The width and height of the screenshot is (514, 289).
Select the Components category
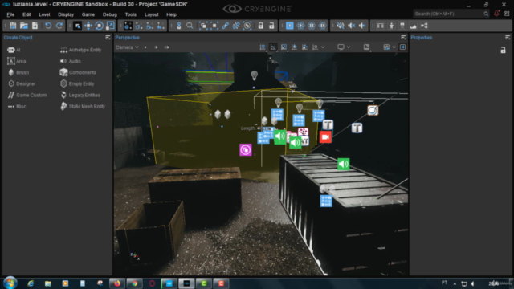tap(78, 72)
